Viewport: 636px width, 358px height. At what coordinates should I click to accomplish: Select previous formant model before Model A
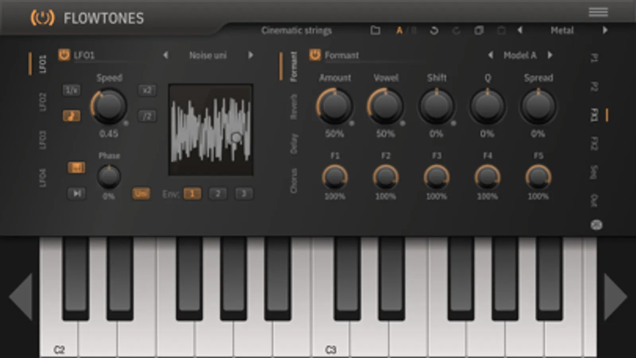(490, 55)
